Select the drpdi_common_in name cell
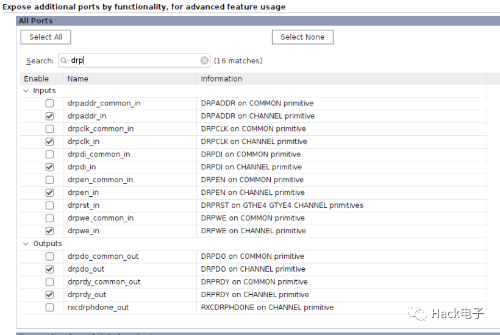Viewport: 500px width, 335px height. (130, 154)
